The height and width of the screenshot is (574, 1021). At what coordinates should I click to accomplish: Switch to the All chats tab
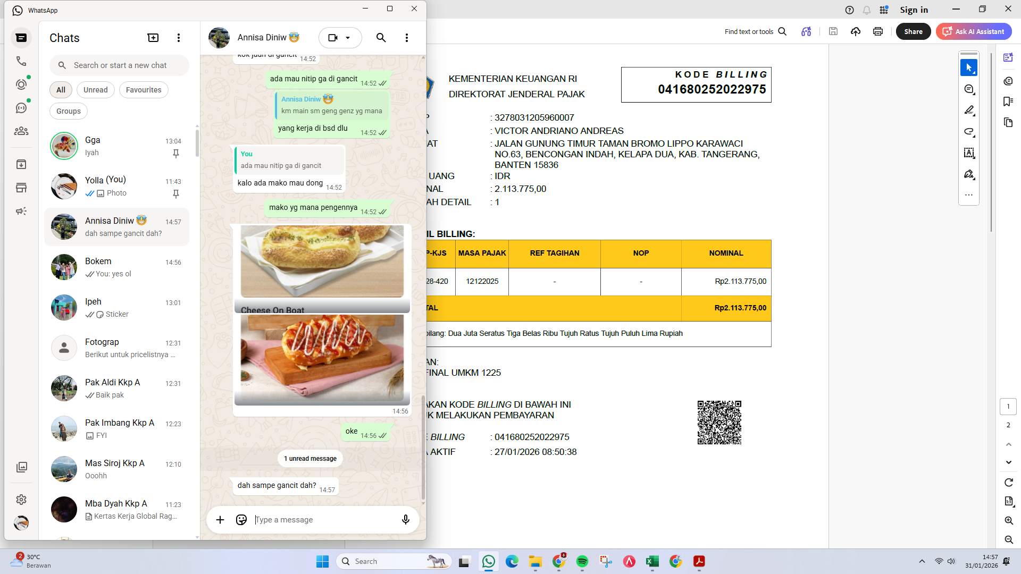pos(60,89)
